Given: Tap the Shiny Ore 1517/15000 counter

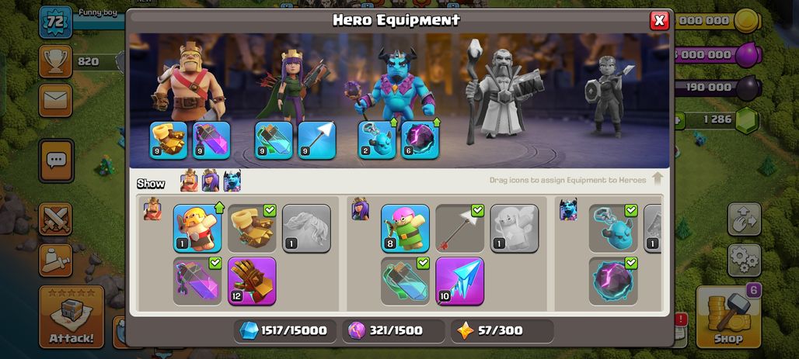Looking at the screenshot, I should [x=285, y=331].
